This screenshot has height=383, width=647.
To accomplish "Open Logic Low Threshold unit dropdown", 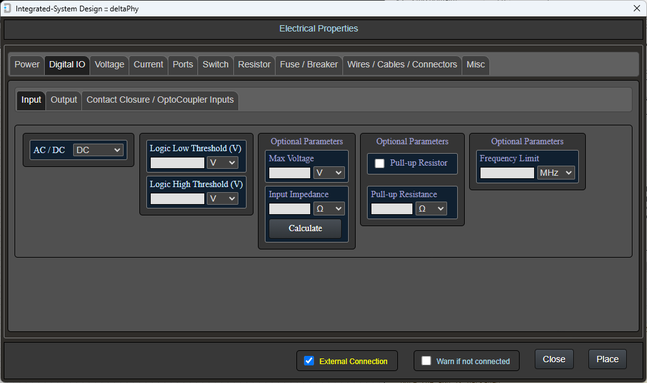I will click(223, 163).
